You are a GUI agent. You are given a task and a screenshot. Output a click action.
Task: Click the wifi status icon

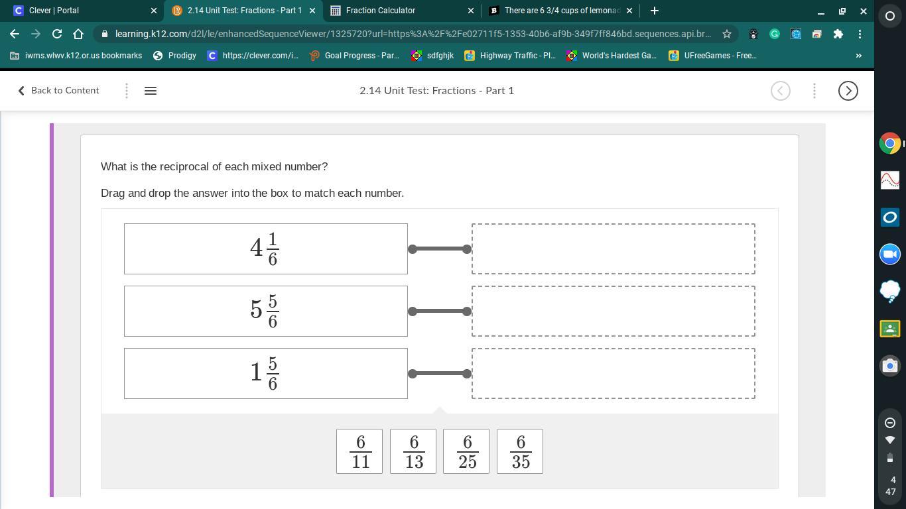[890, 440]
